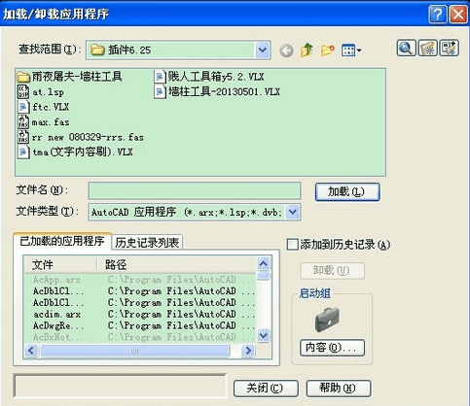Viewport: 470px width, 406px height.
Task: Click the loaded list scroll down arrow
Action: [264, 335]
